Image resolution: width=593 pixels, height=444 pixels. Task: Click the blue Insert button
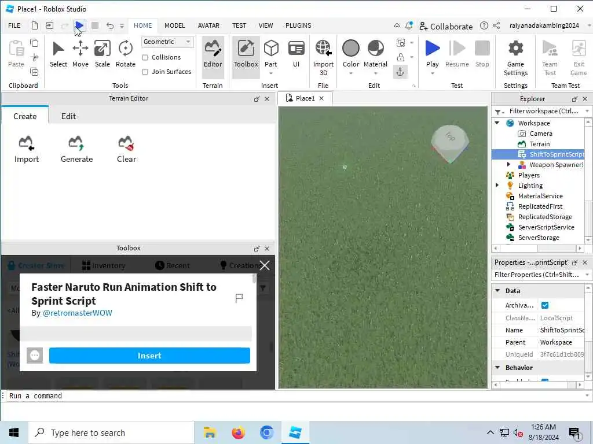tap(149, 356)
